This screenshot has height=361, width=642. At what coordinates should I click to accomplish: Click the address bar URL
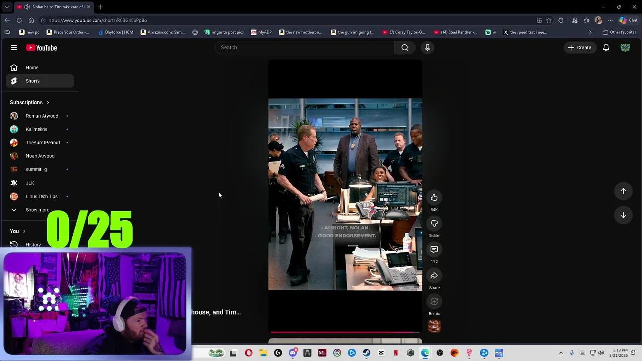[x=98, y=20]
